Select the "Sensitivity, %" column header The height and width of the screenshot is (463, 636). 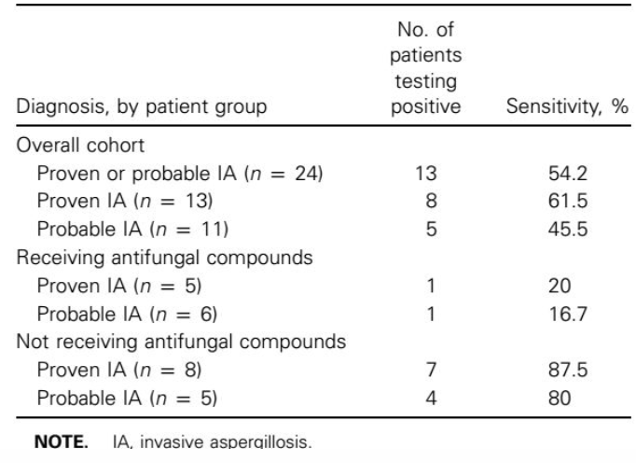tap(567, 106)
